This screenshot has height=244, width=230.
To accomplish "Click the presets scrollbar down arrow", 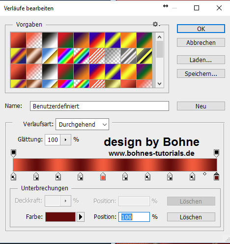I will click(x=159, y=84).
